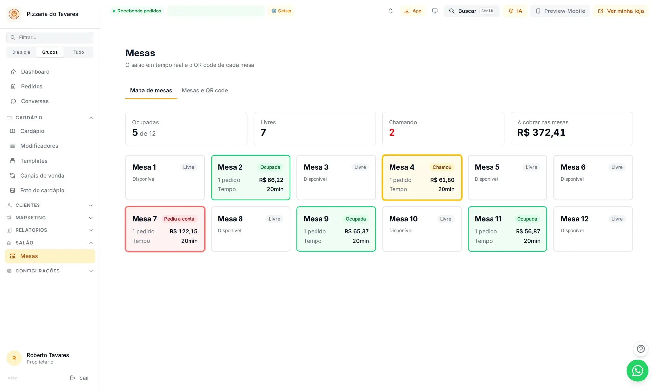Viewport: 658px width, 391px height.
Task: Open the Ver minha loja link
Action: pyautogui.click(x=621, y=11)
